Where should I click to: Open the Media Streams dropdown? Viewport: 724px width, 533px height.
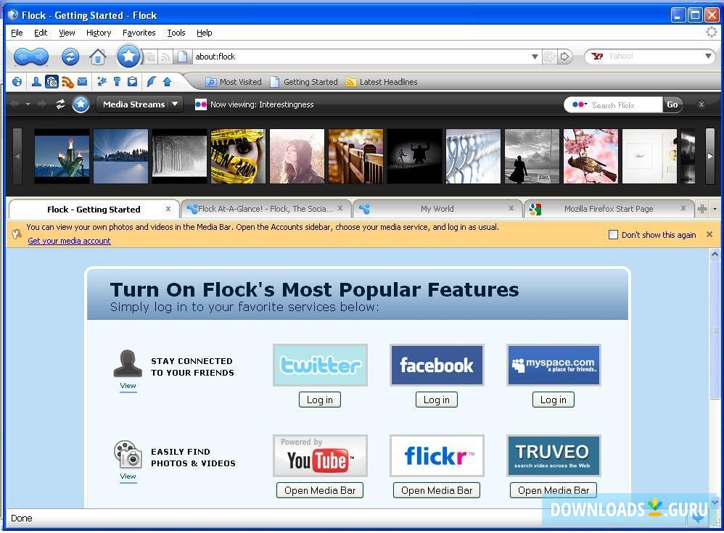click(x=139, y=104)
